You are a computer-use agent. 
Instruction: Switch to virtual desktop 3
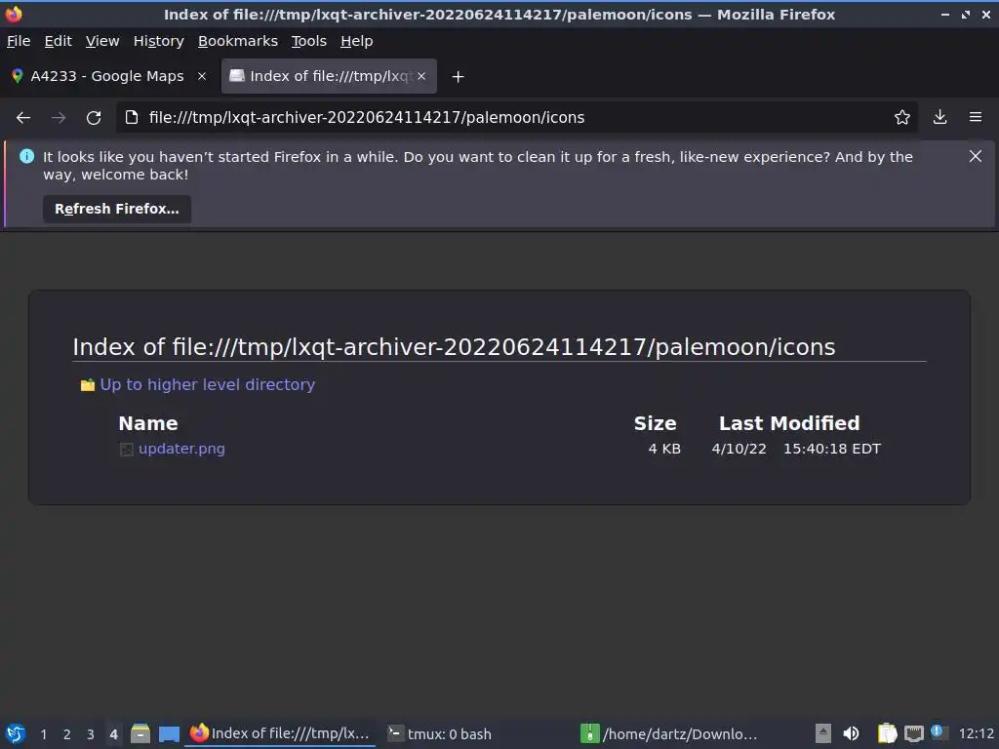(91, 734)
